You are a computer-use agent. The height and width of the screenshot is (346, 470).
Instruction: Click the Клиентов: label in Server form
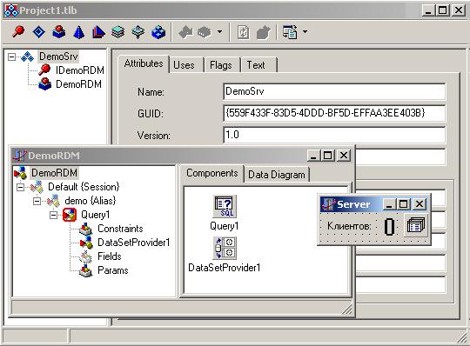click(x=349, y=226)
